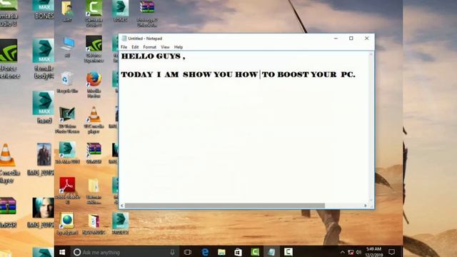Click the network icon in system tray
The width and height of the screenshot is (457, 257).
point(351,252)
